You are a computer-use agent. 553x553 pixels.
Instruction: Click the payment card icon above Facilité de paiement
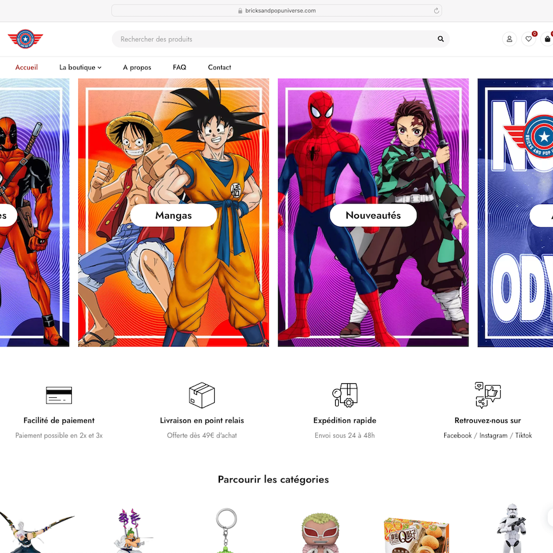pos(59,395)
